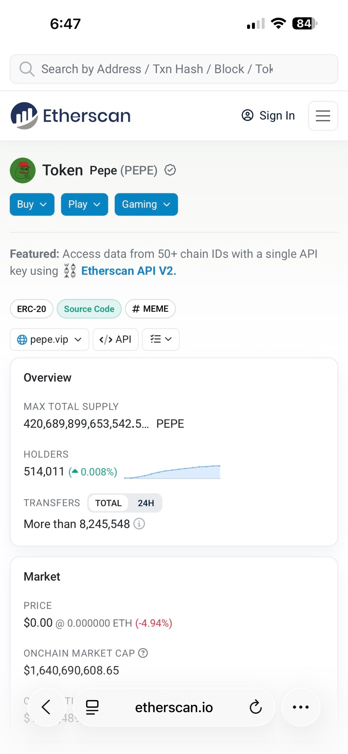Select TOTAL transfers view
Screen dimensions: 348x754
tap(108, 503)
